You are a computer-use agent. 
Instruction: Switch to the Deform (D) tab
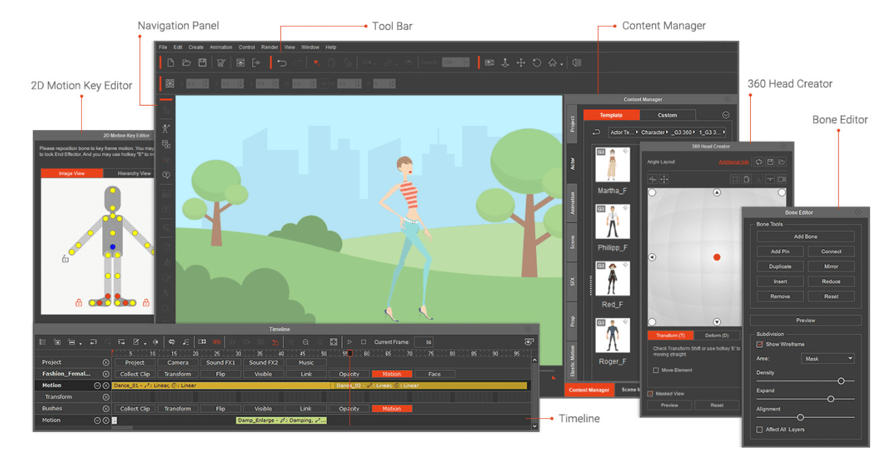tap(716, 335)
